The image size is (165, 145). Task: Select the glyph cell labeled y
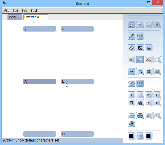[x=40, y=29]
